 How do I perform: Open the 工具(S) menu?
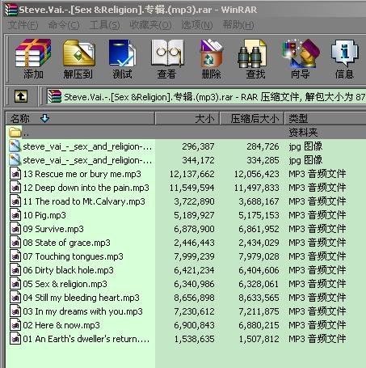(104, 25)
